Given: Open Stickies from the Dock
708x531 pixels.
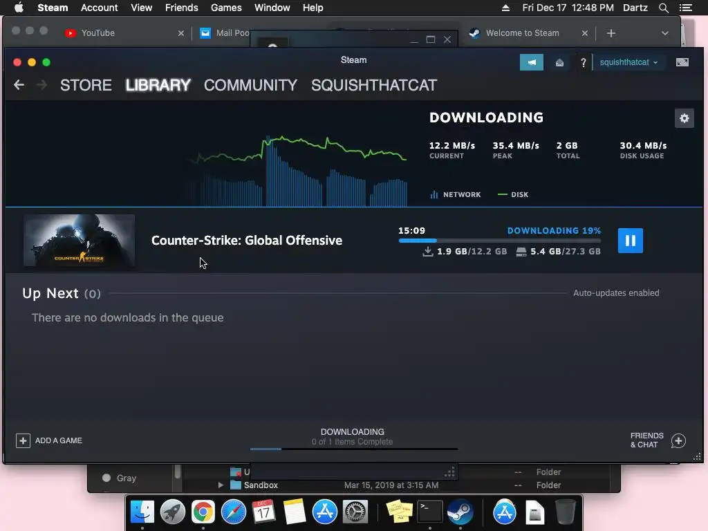Looking at the screenshot, I should pyautogui.click(x=400, y=512).
